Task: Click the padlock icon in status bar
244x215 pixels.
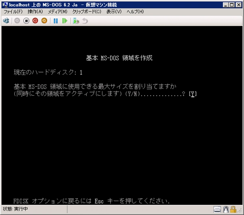Action: click(233, 209)
